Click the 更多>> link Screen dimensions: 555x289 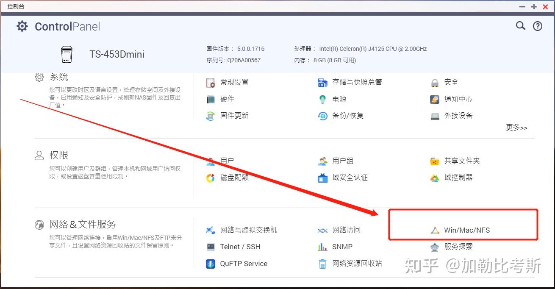(x=516, y=128)
